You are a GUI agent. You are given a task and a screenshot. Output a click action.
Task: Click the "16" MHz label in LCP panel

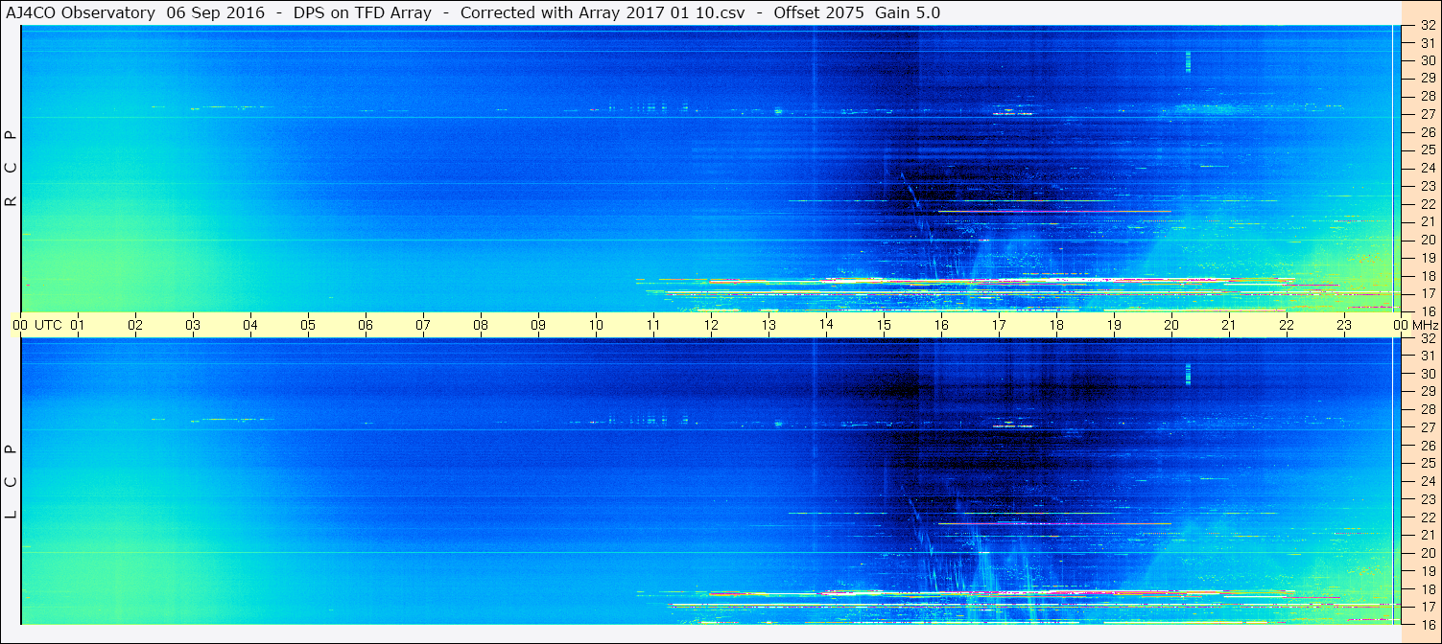tap(1427, 624)
